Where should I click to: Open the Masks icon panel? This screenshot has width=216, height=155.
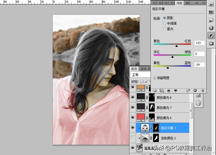pyautogui.click(x=211, y=43)
